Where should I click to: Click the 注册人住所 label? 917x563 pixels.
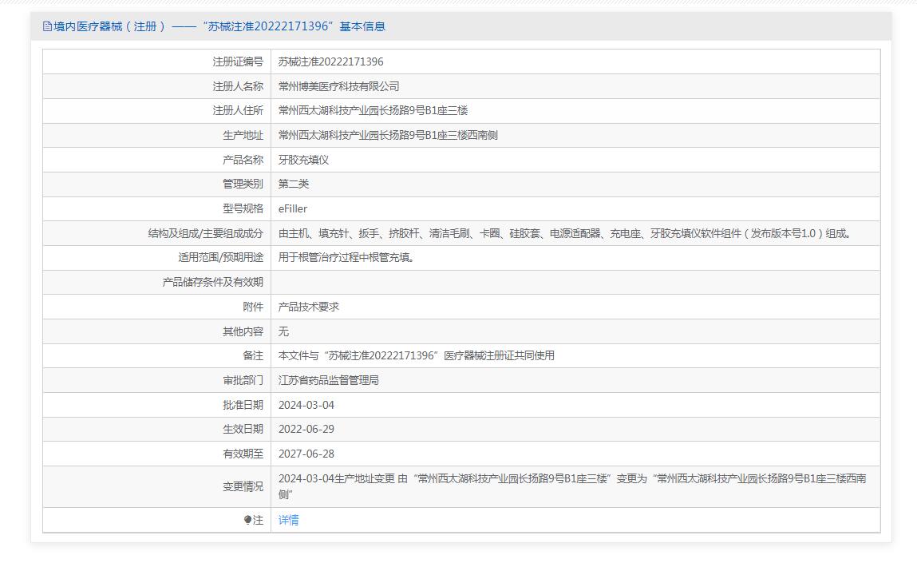pos(238,111)
